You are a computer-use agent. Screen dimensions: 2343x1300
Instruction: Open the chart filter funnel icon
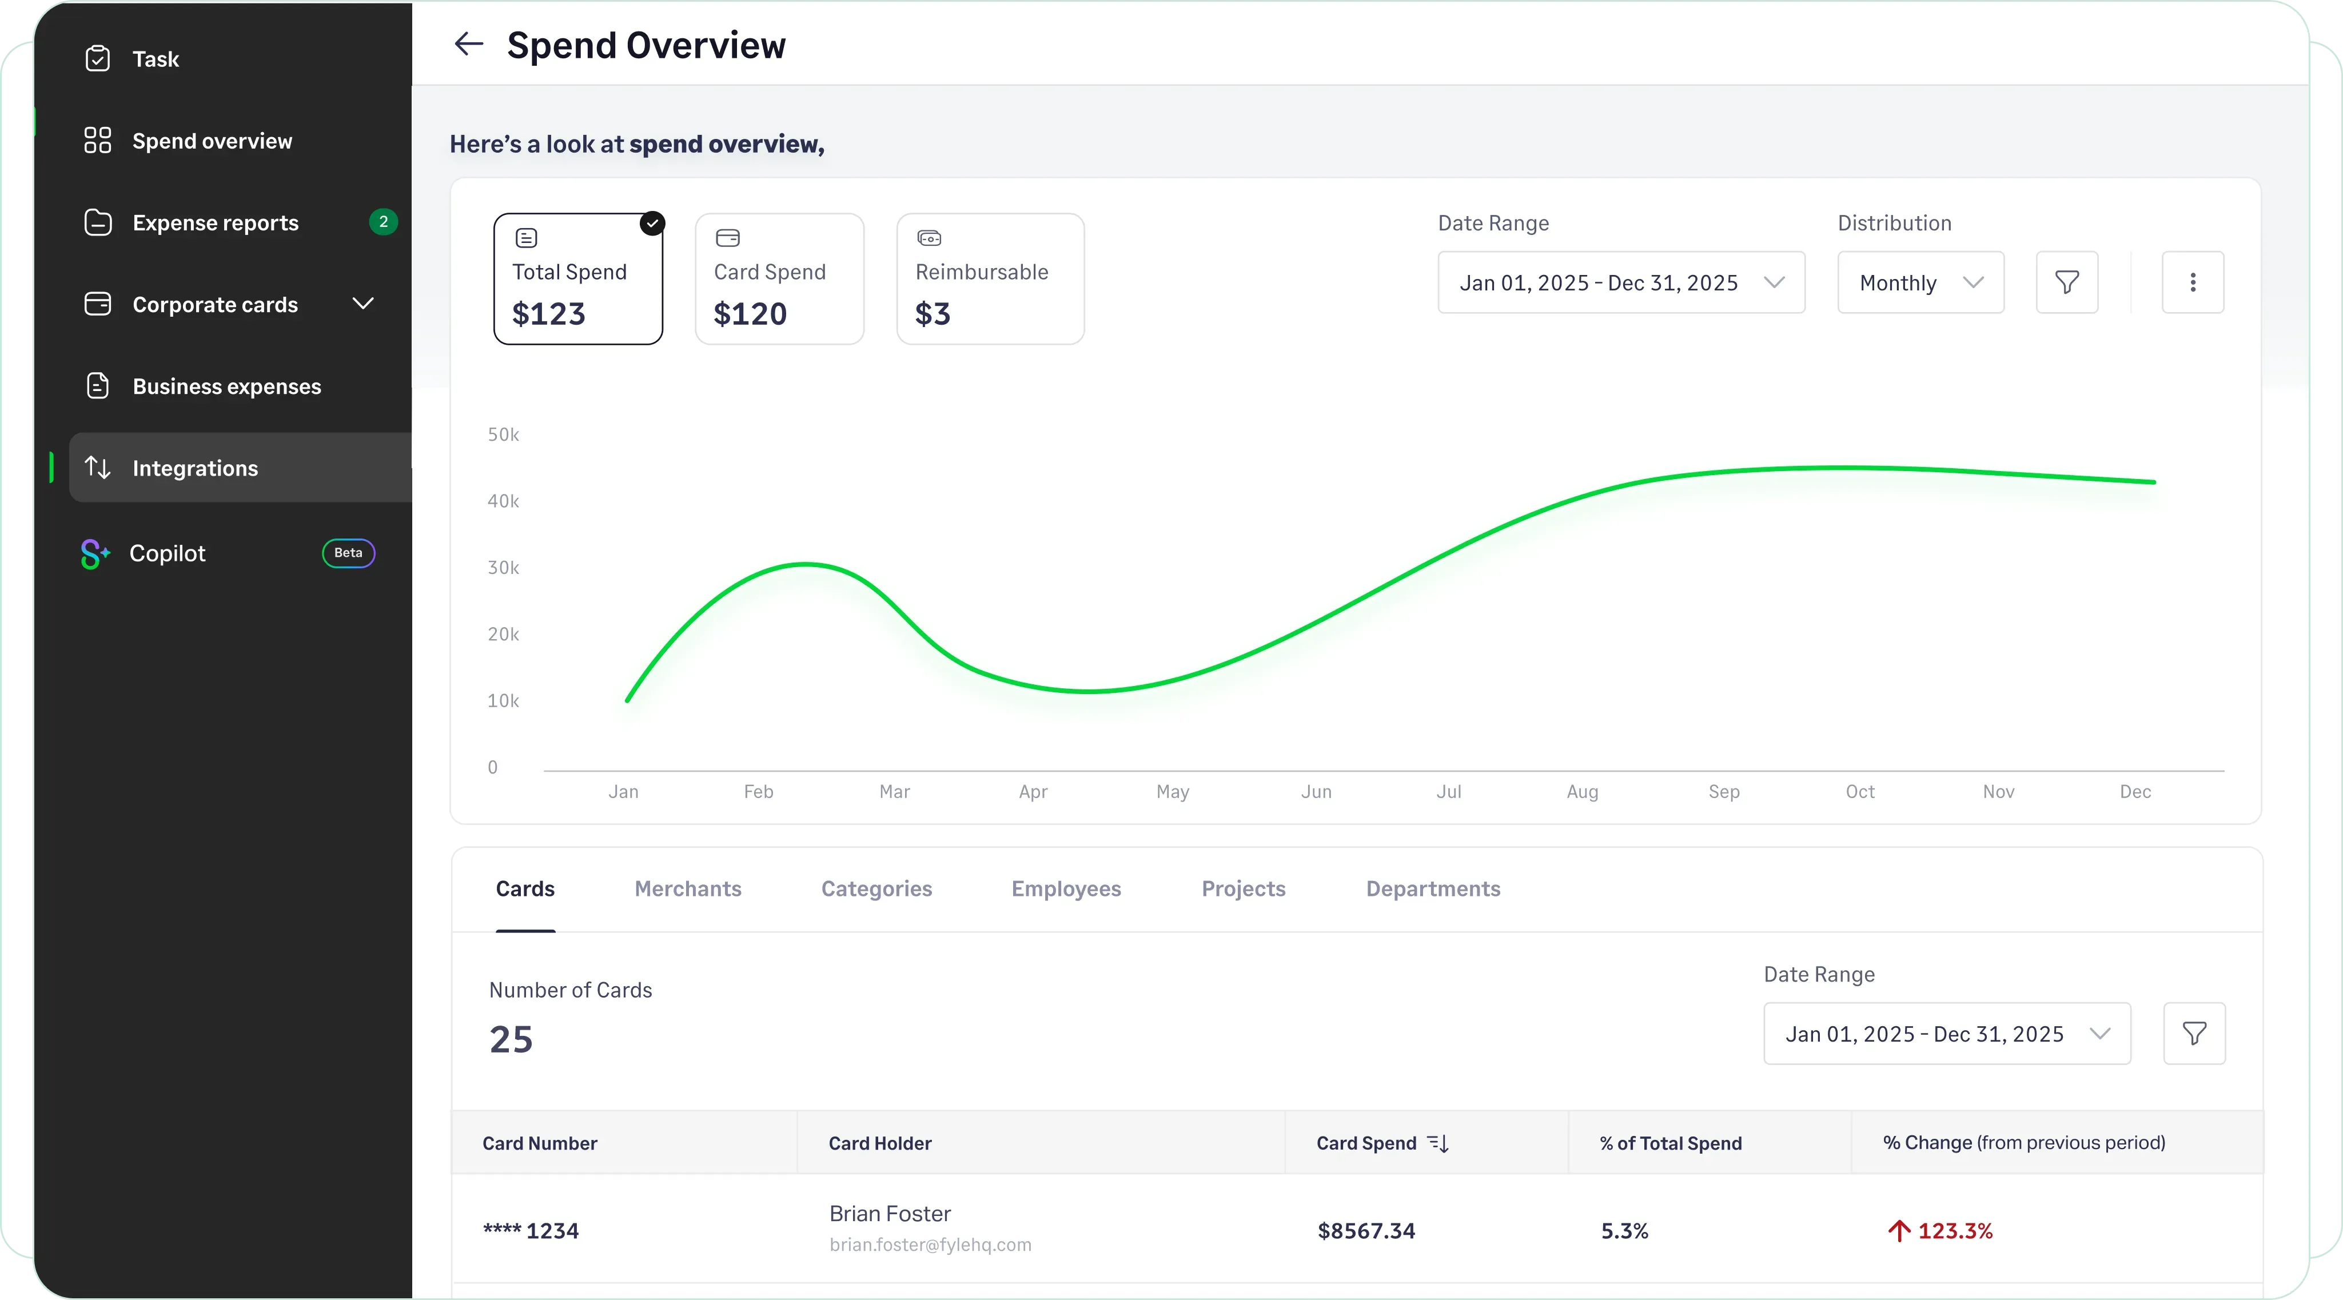tap(2066, 282)
